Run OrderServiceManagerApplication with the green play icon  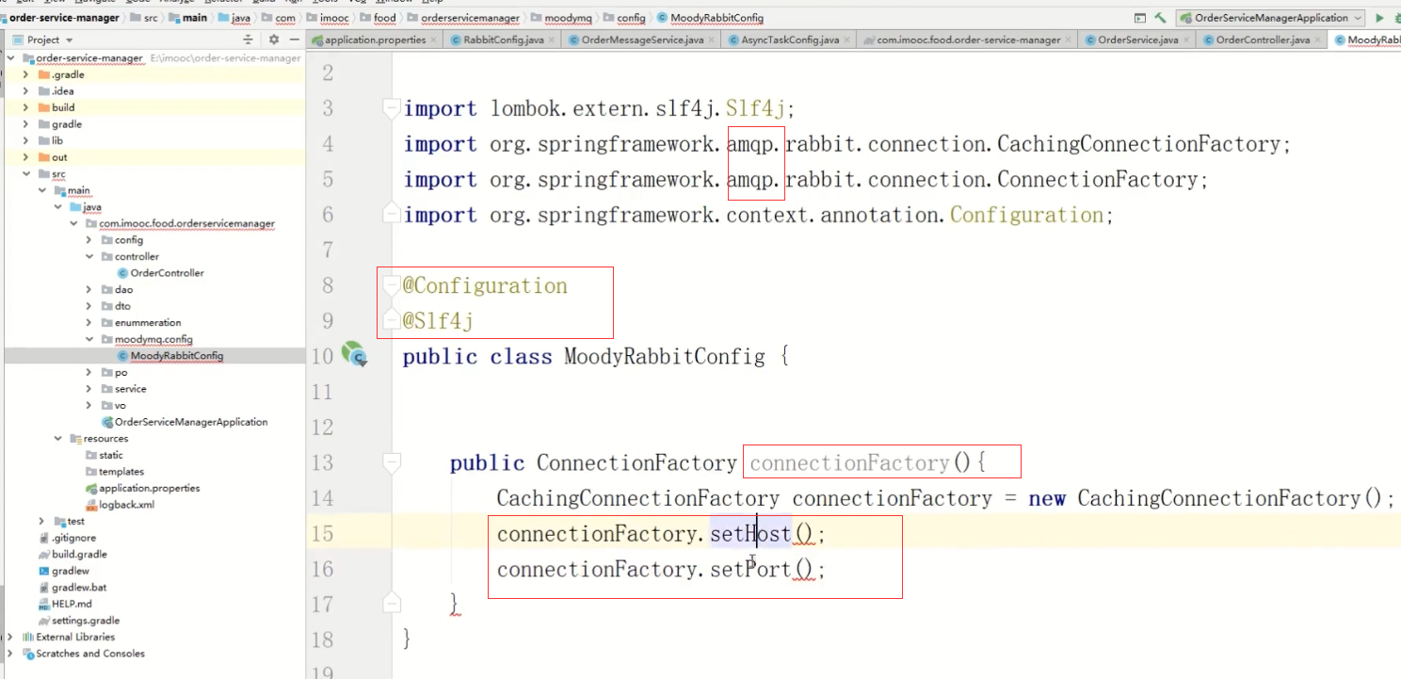click(x=1380, y=18)
